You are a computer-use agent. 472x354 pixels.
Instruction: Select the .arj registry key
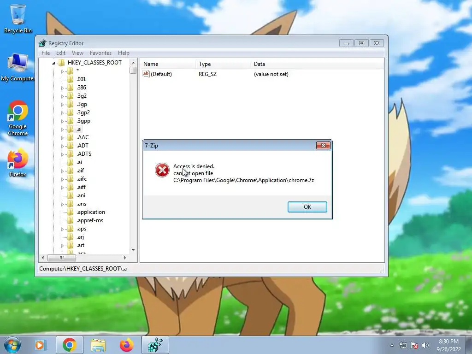click(x=80, y=237)
